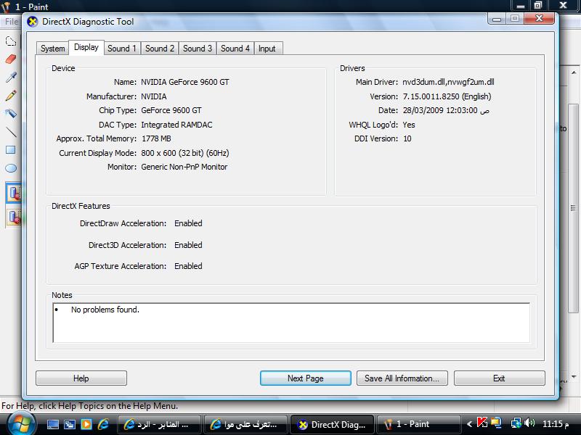The image size is (581, 435).
Task: Open the 'المنابر - الرد' Internet Explorer taskbar button
Action: 159,424
